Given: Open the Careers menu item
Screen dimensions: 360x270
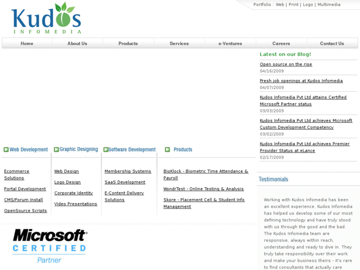Looking at the screenshot, I should (x=281, y=44).
